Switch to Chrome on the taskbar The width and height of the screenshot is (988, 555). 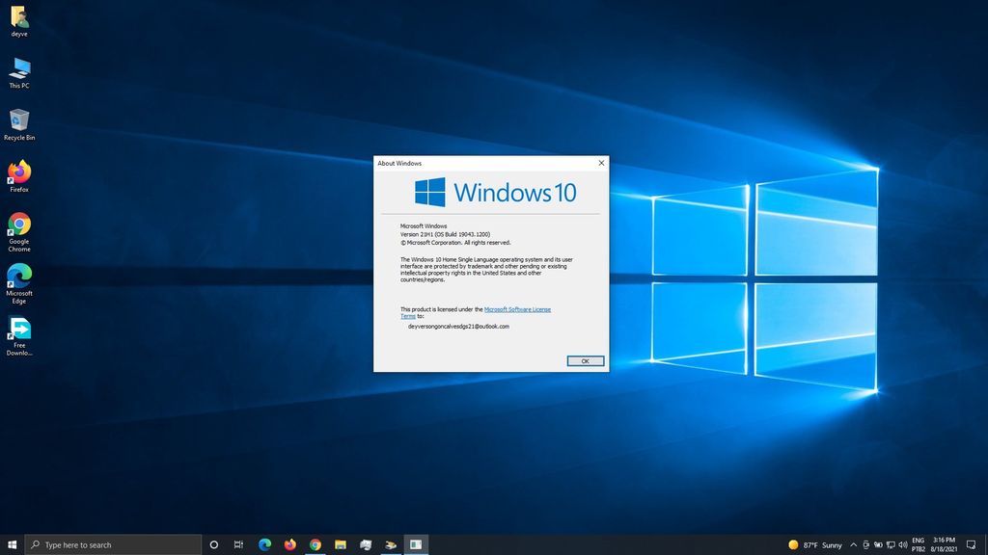point(316,544)
